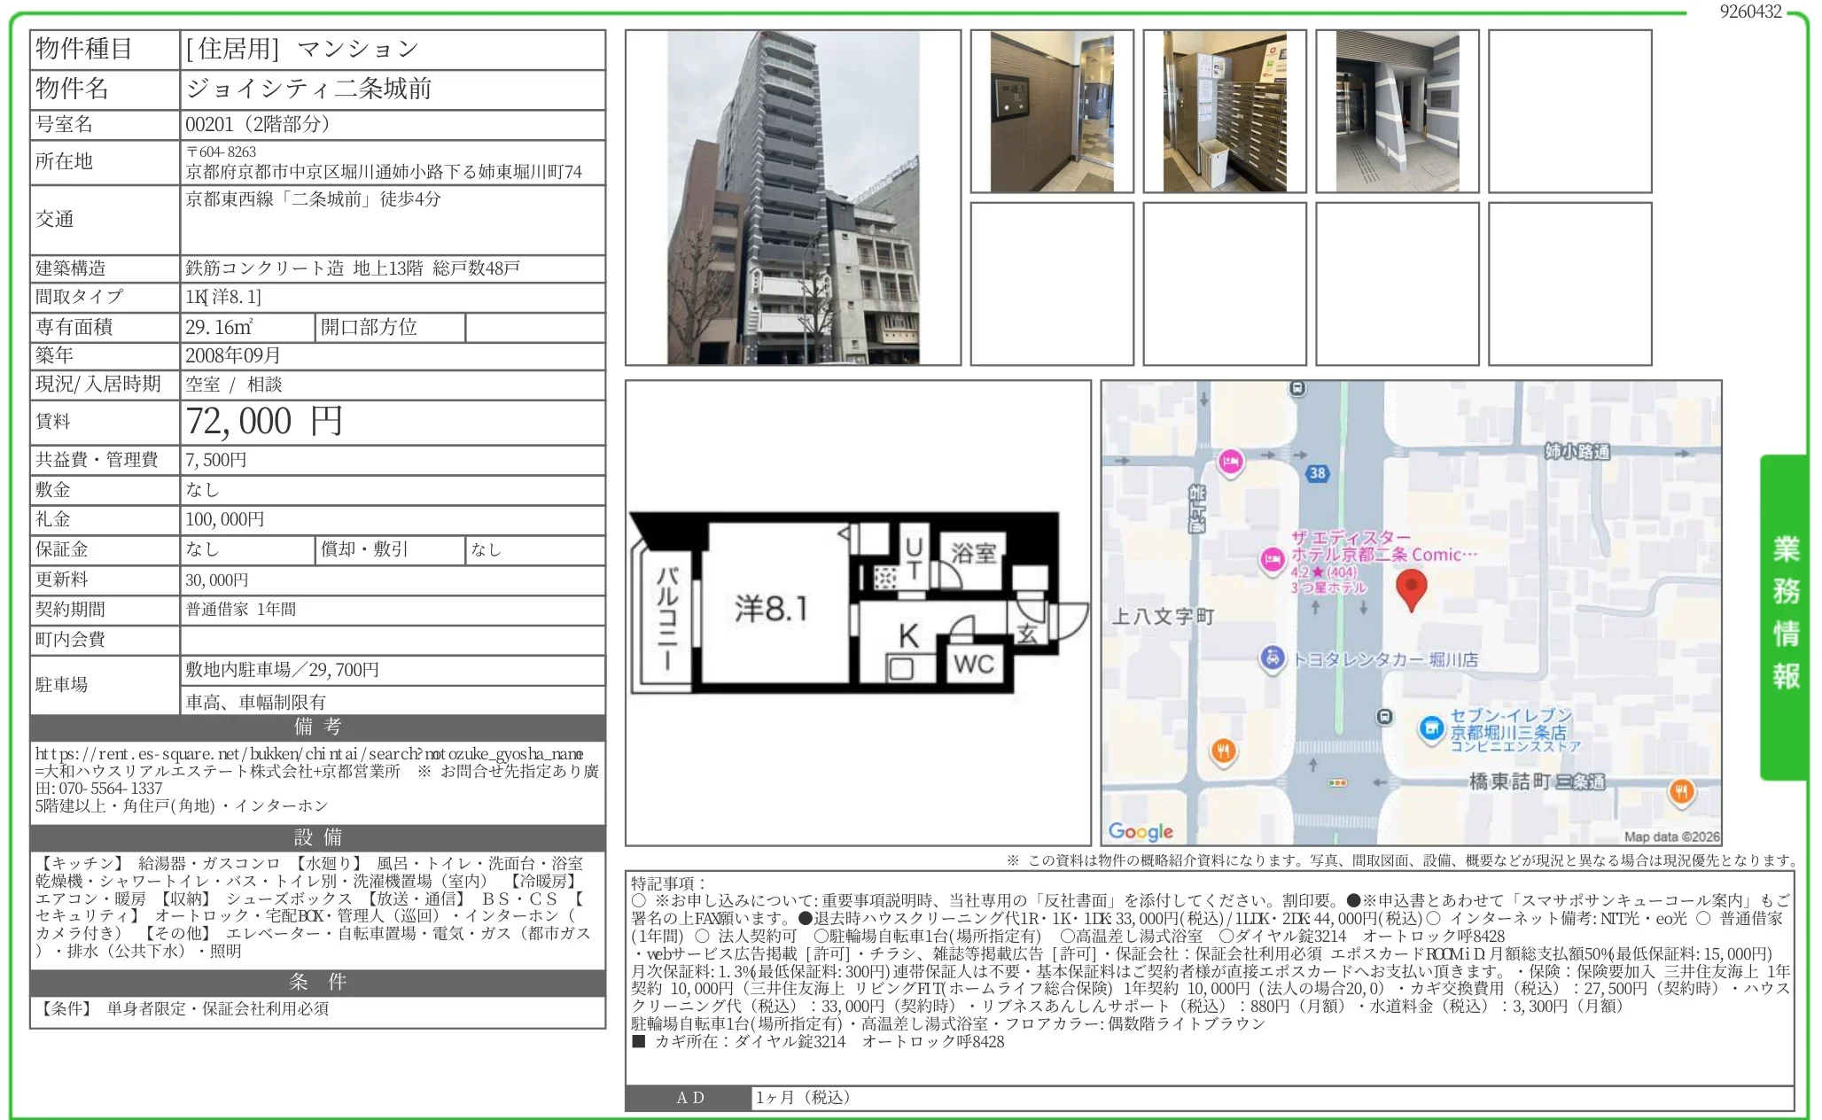Click bus stop icon above Seven-Eleven

tap(1384, 716)
